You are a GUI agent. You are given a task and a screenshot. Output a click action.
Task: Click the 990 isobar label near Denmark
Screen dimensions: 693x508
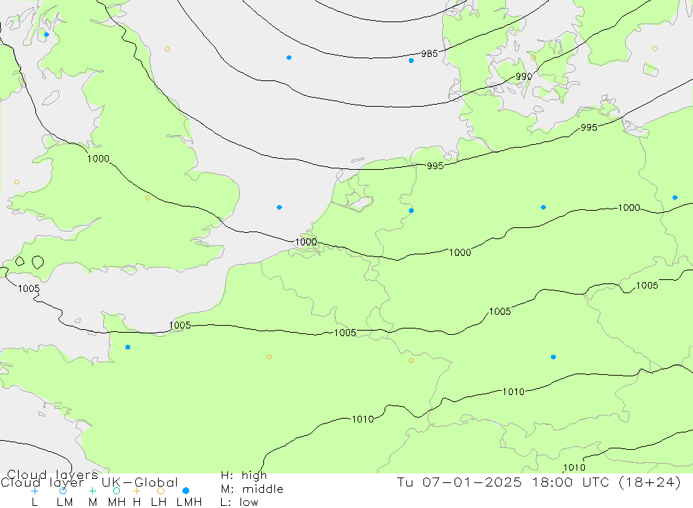click(x=524, y=76)
